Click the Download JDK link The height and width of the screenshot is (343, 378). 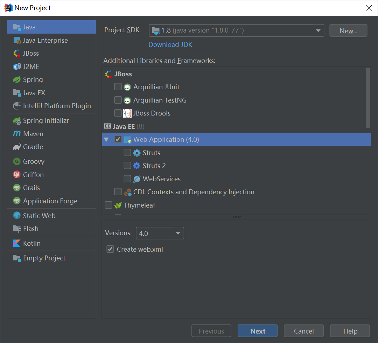(x=170, y=44)
